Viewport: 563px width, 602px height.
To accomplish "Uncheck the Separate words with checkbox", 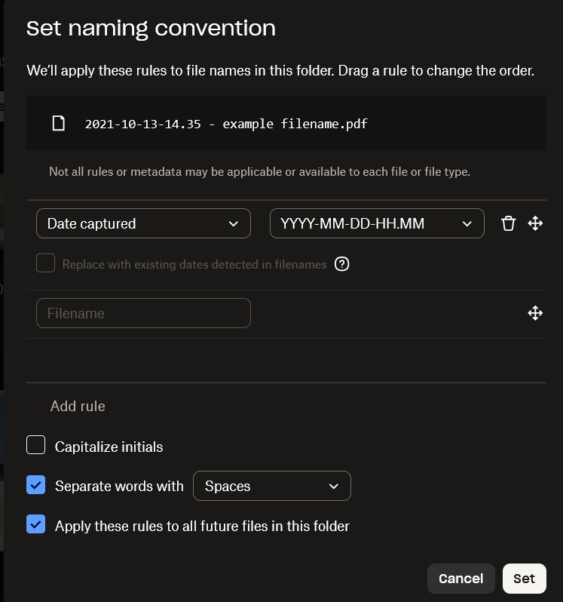I will (36, 486).
